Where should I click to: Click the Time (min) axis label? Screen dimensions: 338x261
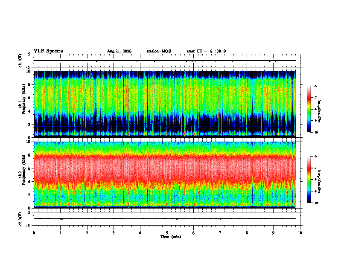coord(171,237)
